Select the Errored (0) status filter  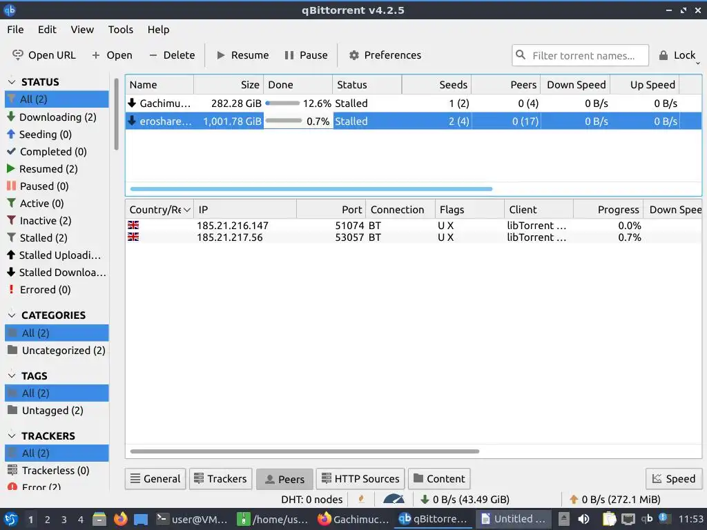click(x=57, y=290)
